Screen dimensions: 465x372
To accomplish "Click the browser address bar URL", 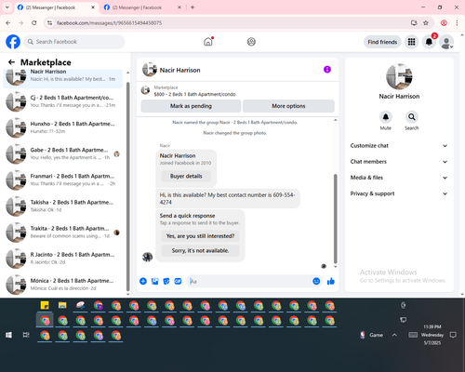I will (109, 23).
